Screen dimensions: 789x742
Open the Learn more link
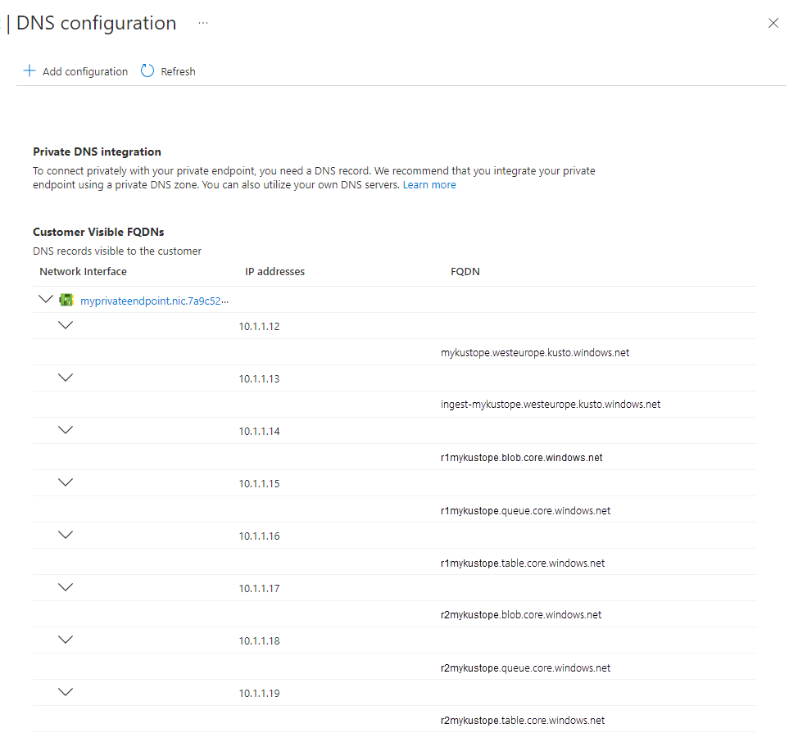(429, 184)
